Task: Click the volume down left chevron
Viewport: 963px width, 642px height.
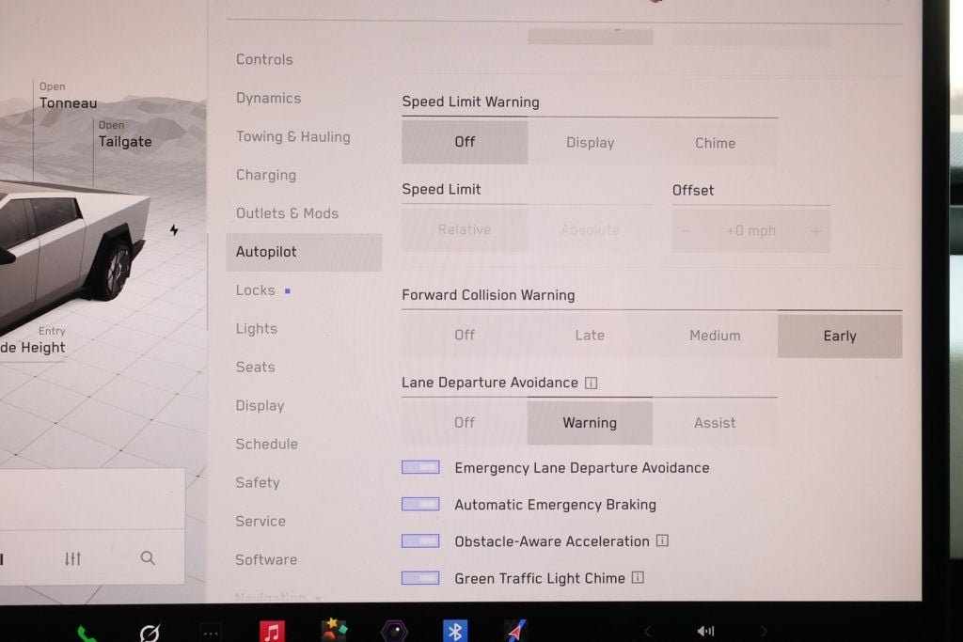Action: (x=647, y=632)
